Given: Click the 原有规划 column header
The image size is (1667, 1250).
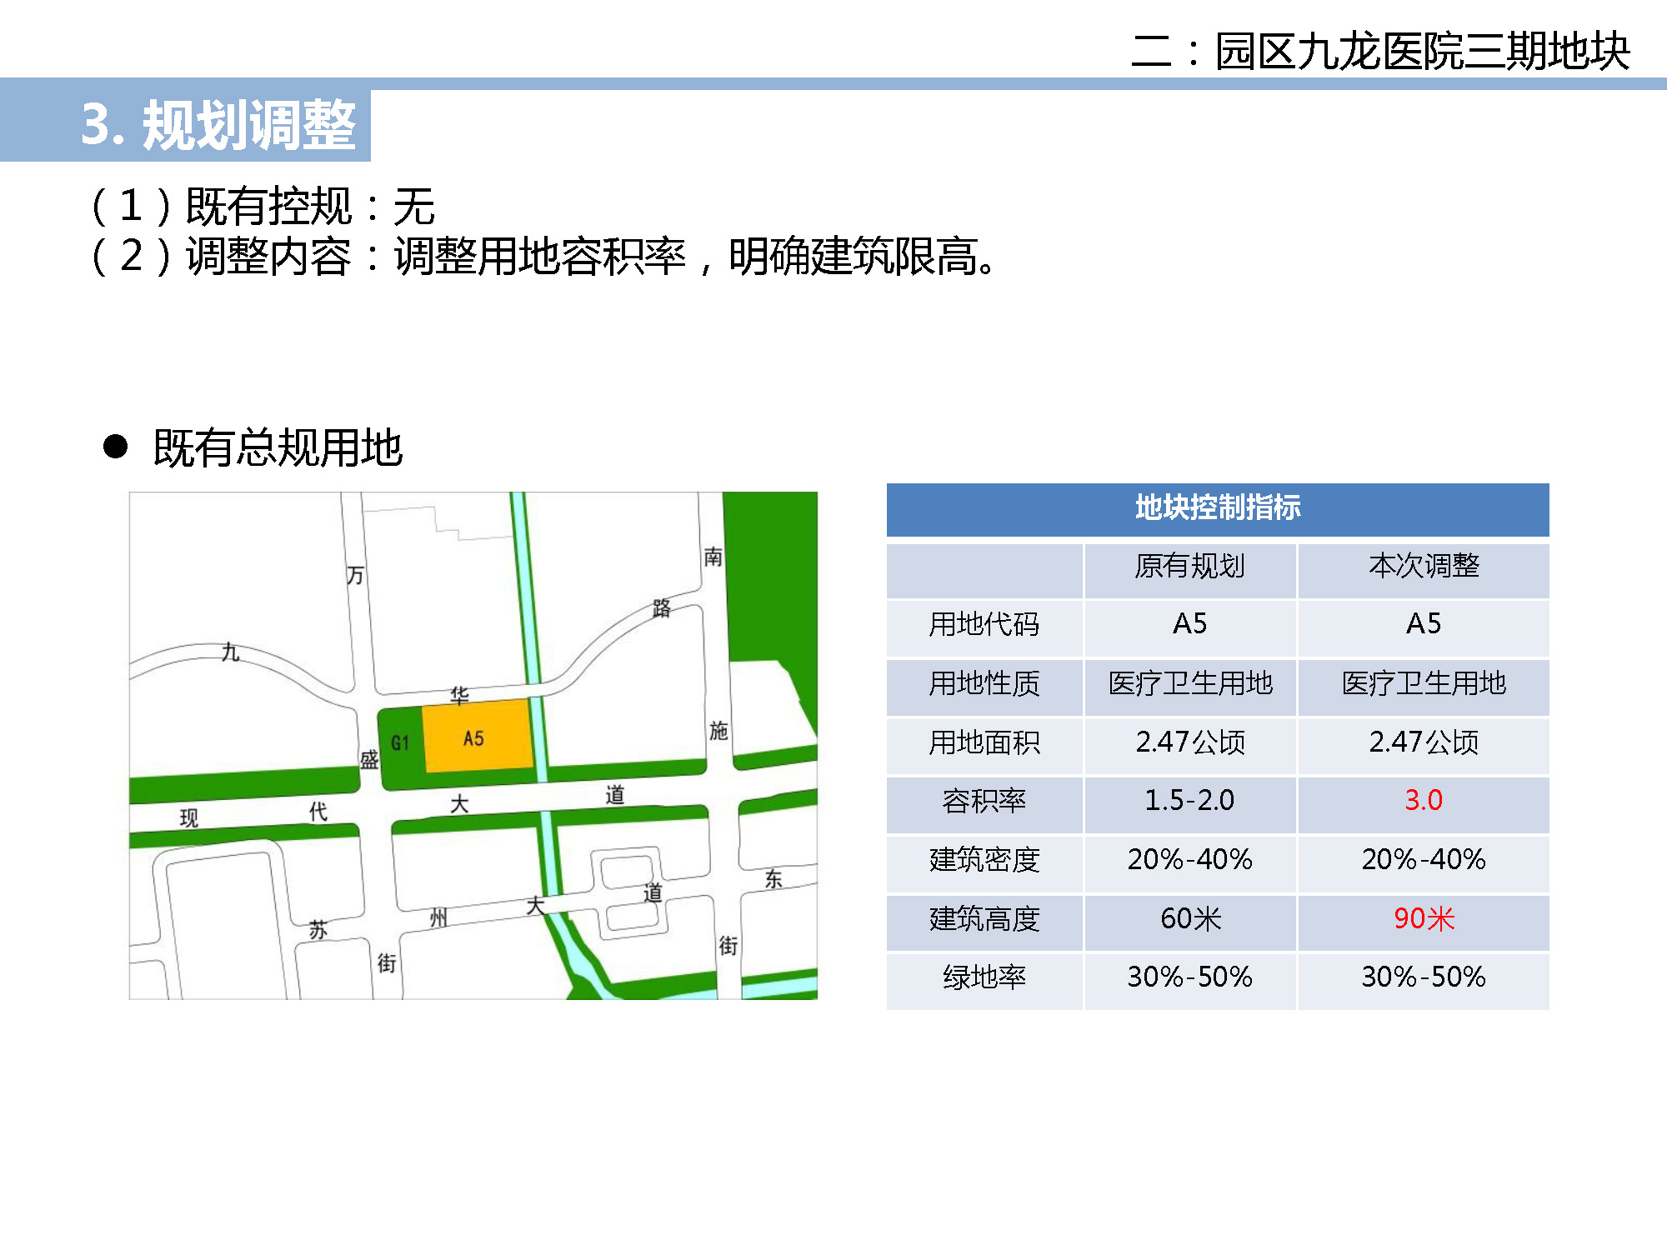Looking at the screenshot, I should tap(1189, 567).
